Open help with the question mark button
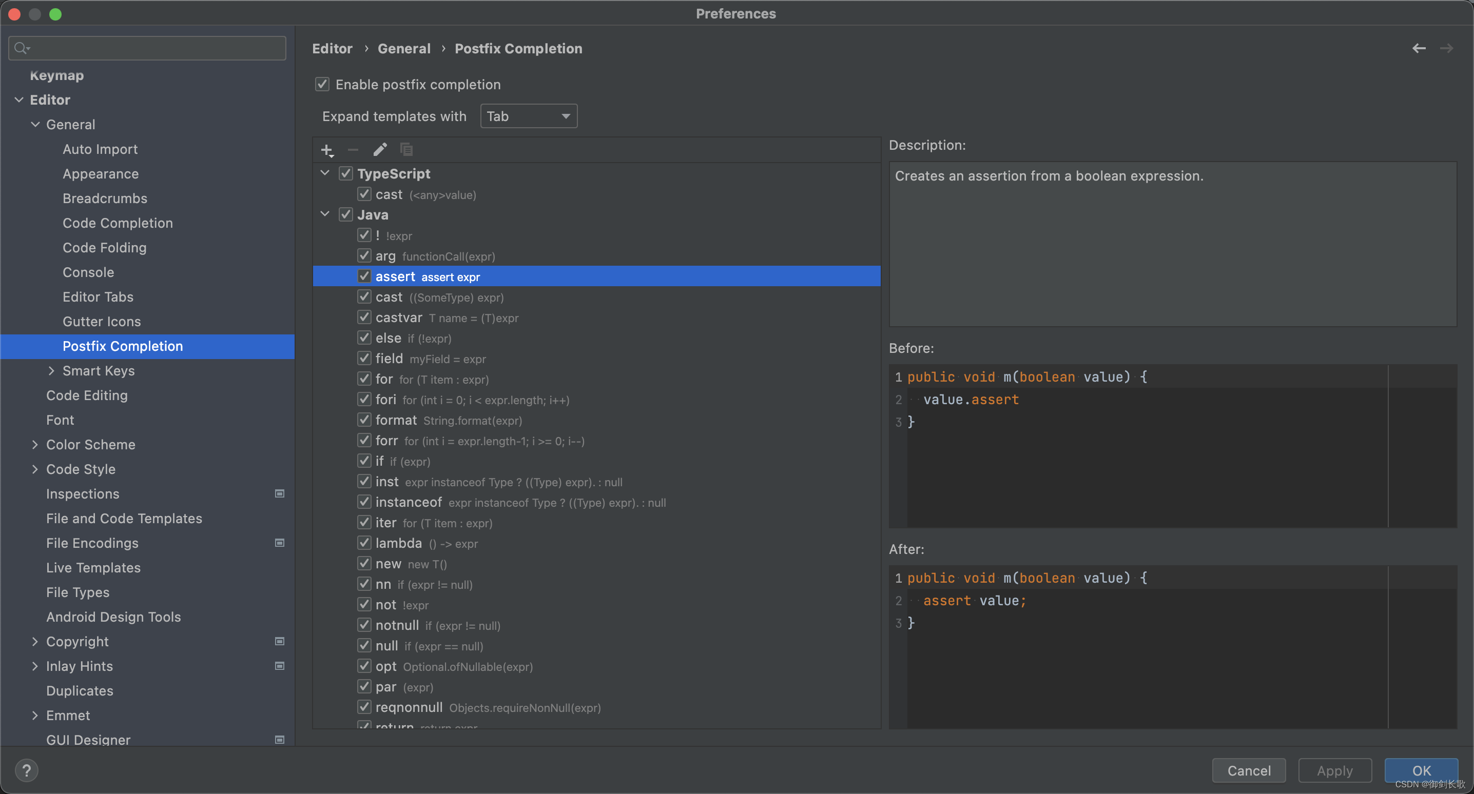The width and height of the screenshot is (1474, 794). coord(26,770)
